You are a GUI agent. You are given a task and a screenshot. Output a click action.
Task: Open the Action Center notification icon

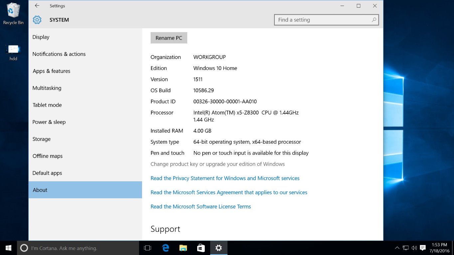pyautogui.click(x=423, y=248)
